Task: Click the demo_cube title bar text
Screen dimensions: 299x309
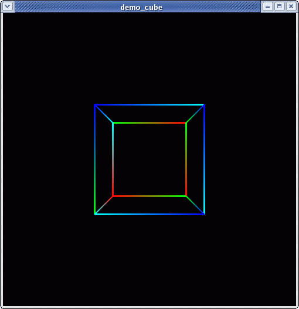Action: point(141,7)
